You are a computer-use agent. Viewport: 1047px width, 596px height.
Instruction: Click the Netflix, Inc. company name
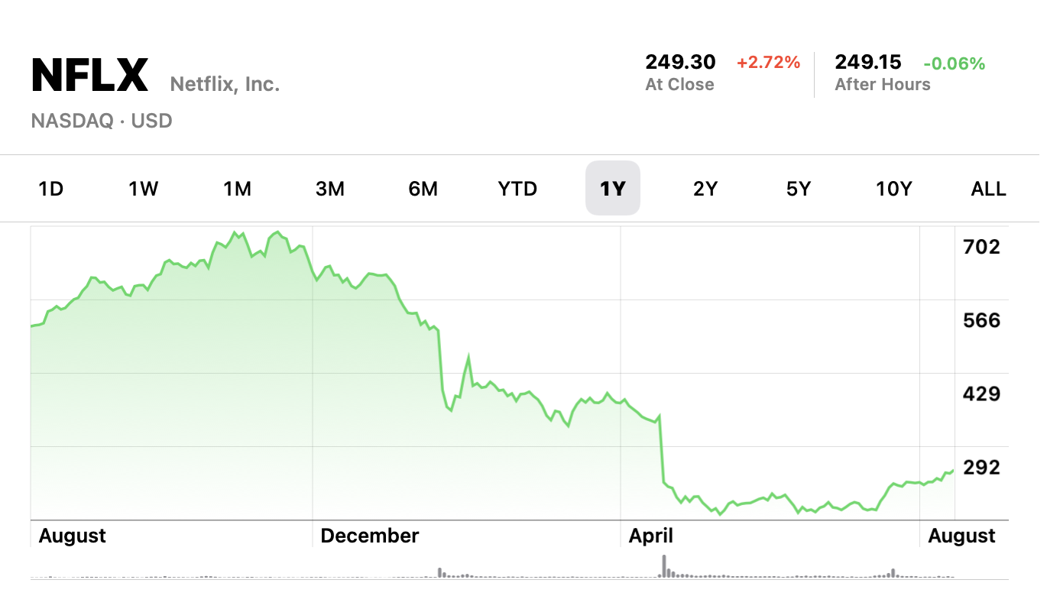tap(225, 84)
